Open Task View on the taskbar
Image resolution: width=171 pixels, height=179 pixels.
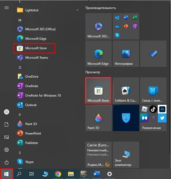click(32, 174)
